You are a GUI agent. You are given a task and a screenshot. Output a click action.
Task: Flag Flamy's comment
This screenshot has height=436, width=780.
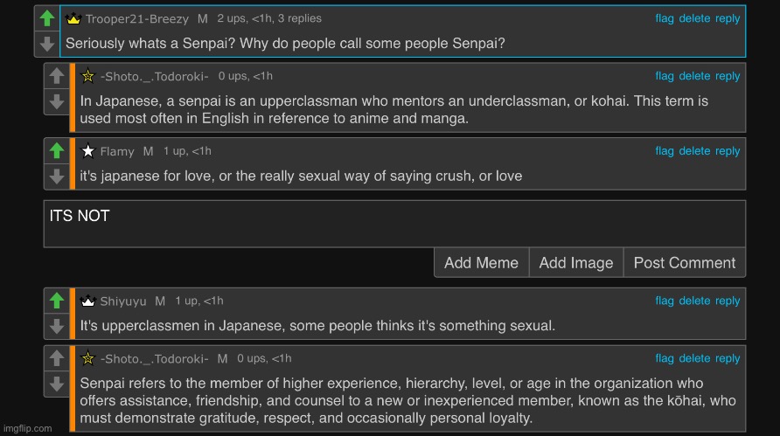click(x=665, y=151)
